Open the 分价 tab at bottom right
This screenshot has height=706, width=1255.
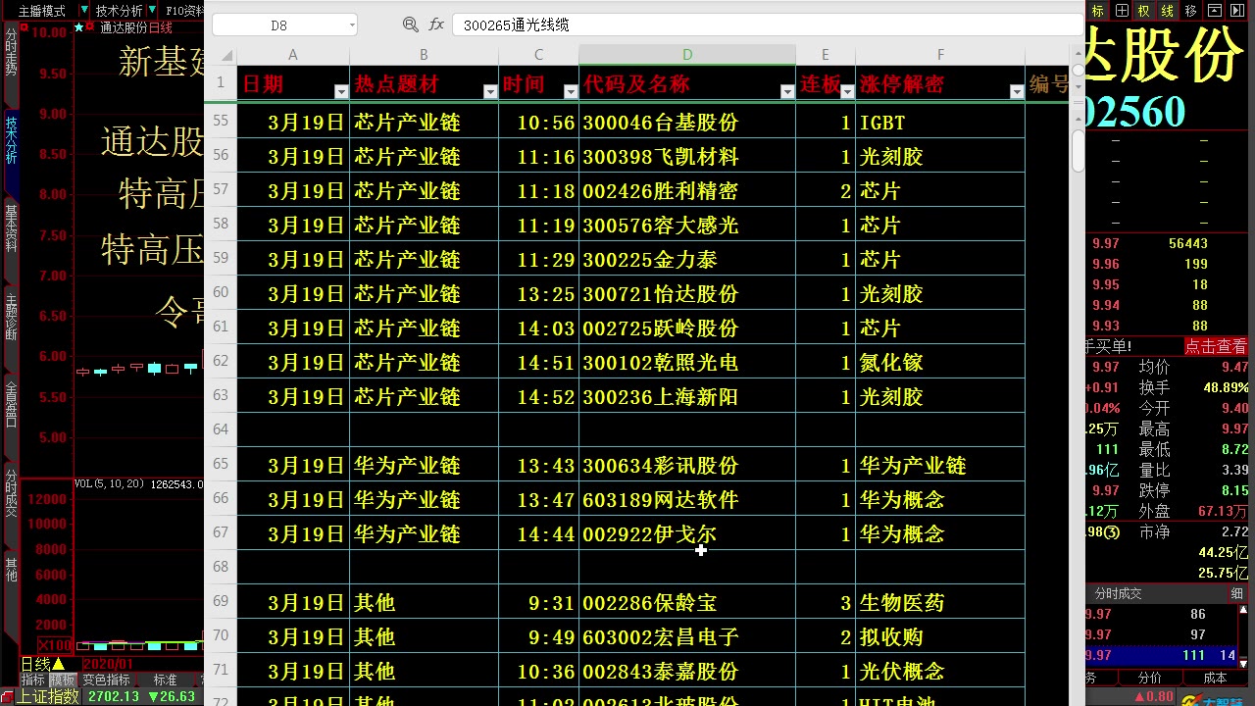coord(1149,678)
